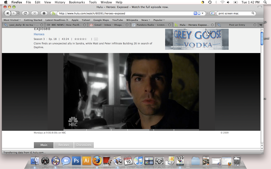Open the Yahoo! bookmark
The image size is (271, 169).
[x=86, y=20]
